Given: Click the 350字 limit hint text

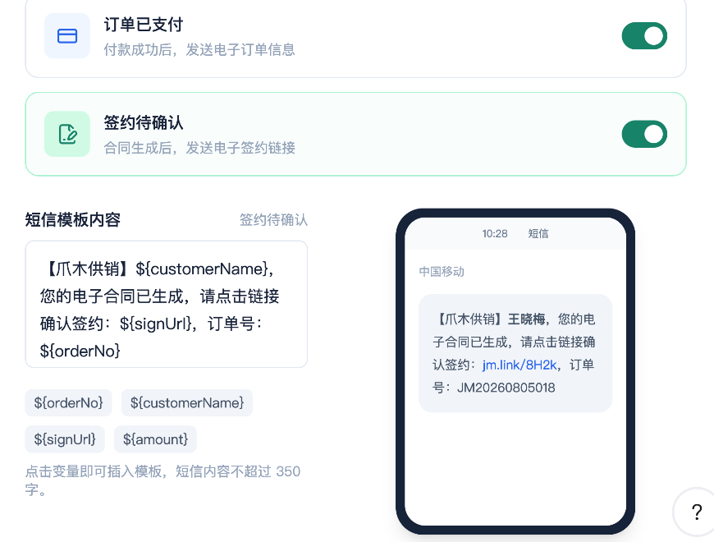Looking at the screenshot, I should (x=162, y=480).
